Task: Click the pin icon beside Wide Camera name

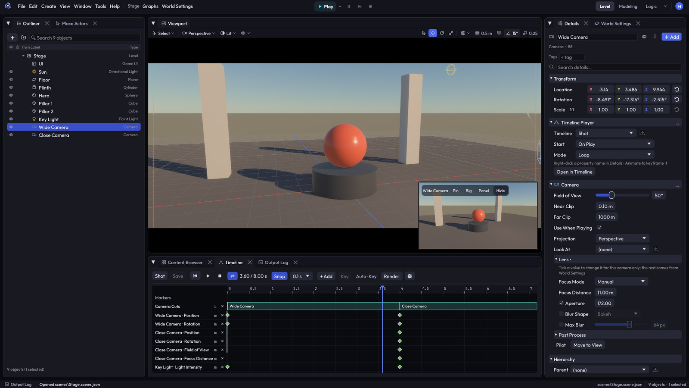Action: [x=655, y=37]
